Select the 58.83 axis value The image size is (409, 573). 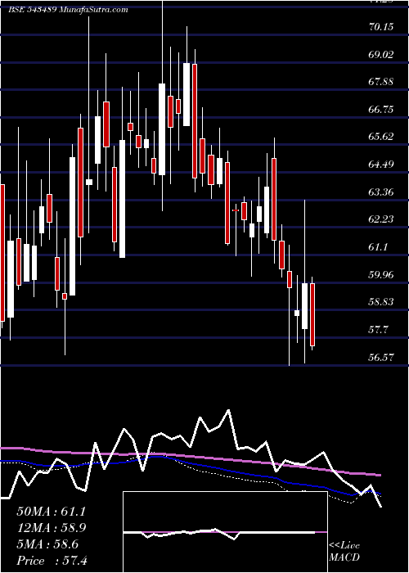click(x=381, y=302)
